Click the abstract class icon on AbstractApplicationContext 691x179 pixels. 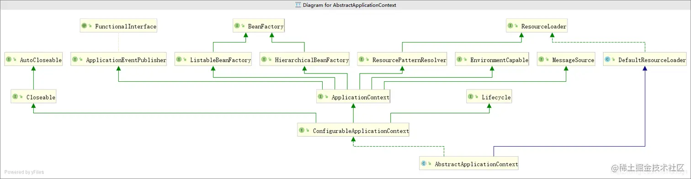pos(424,163)
